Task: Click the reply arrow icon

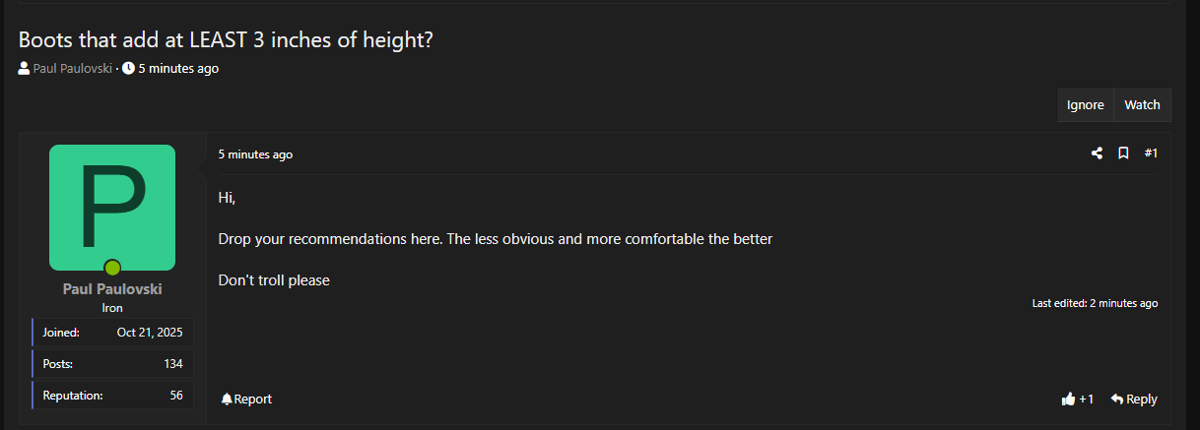Action: pyautogui.click(x=1117, y=399)
